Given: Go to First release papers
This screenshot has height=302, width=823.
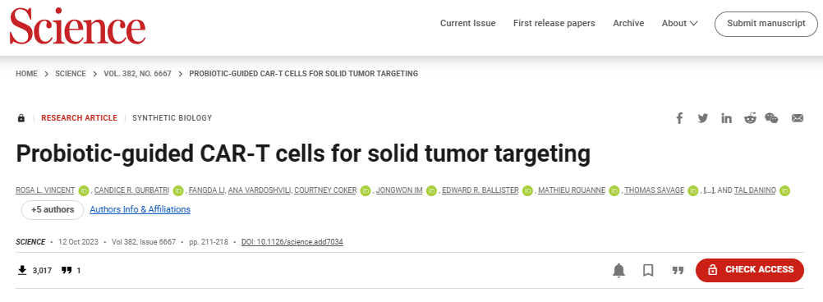Looking at the screenshot, I should click(554, 23).
